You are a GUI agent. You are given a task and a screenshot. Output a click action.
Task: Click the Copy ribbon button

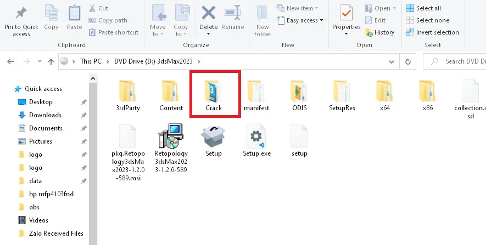[x=51, y=18]
